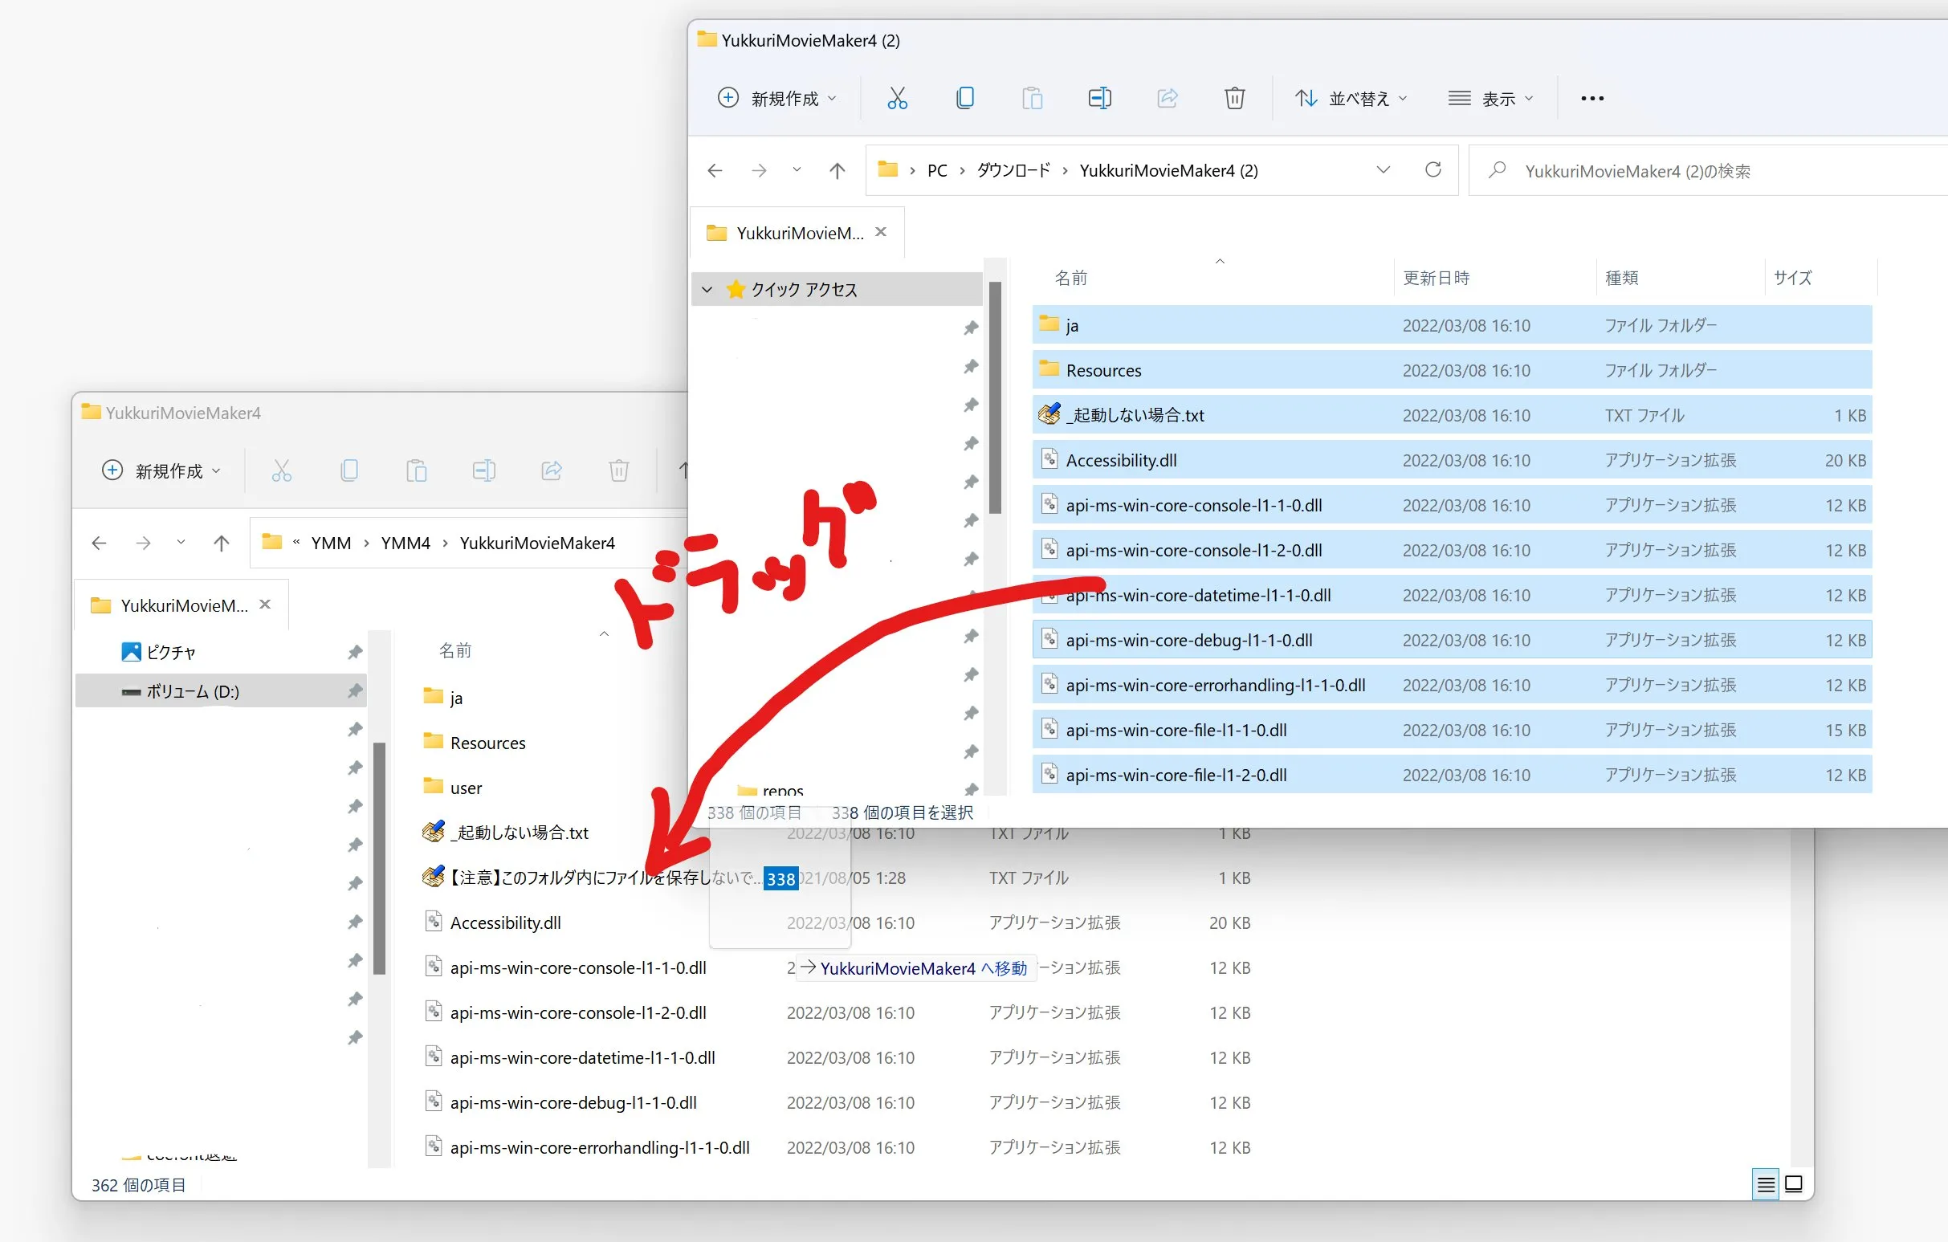Click Rename icon in YukkuriMovieMaker4 (2) toolbar
Image resolution: width=1948 pixels, height=1242 pixels.
(x=1099, y=99)
